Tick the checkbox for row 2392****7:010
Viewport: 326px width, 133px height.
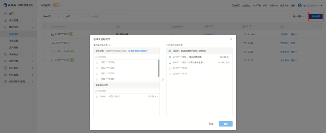(x=45, y=61)
